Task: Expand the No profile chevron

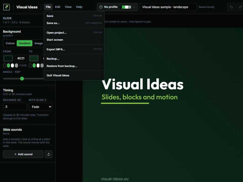Action: [x=134, y=7]
